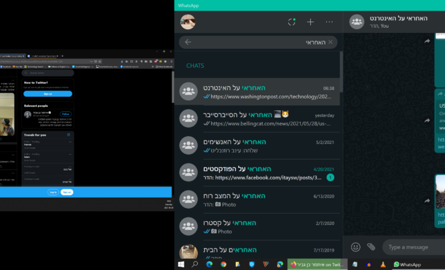Open a new Firefox tab with plus
This screenshot has width=445, height=270.
62,56
